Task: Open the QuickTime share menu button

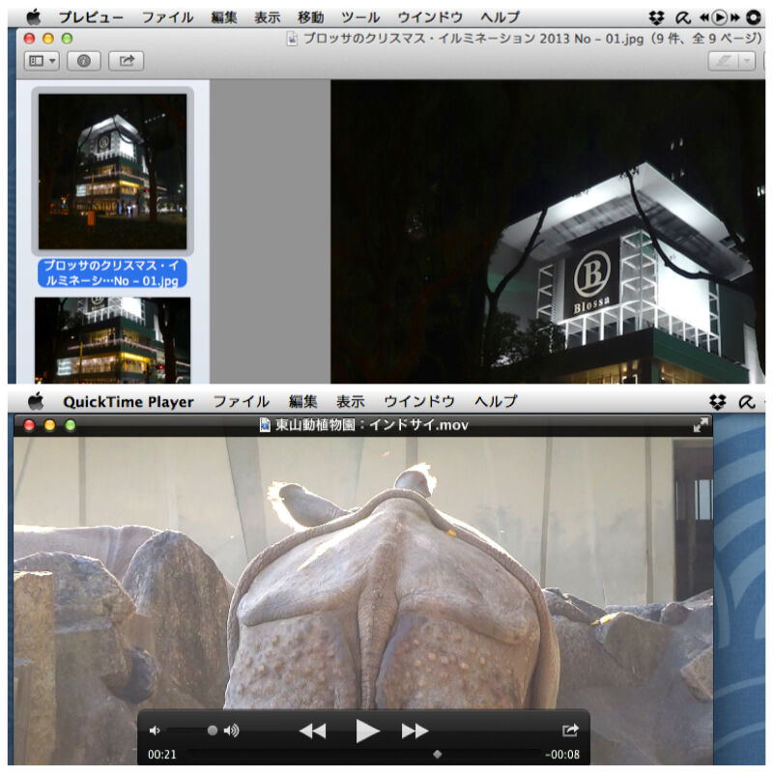Action: click(570, 730)
